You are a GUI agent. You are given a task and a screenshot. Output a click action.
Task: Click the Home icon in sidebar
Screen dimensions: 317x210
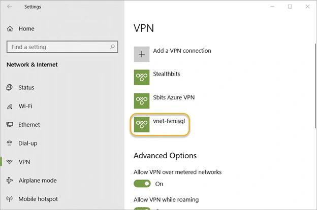coord(10,29)
